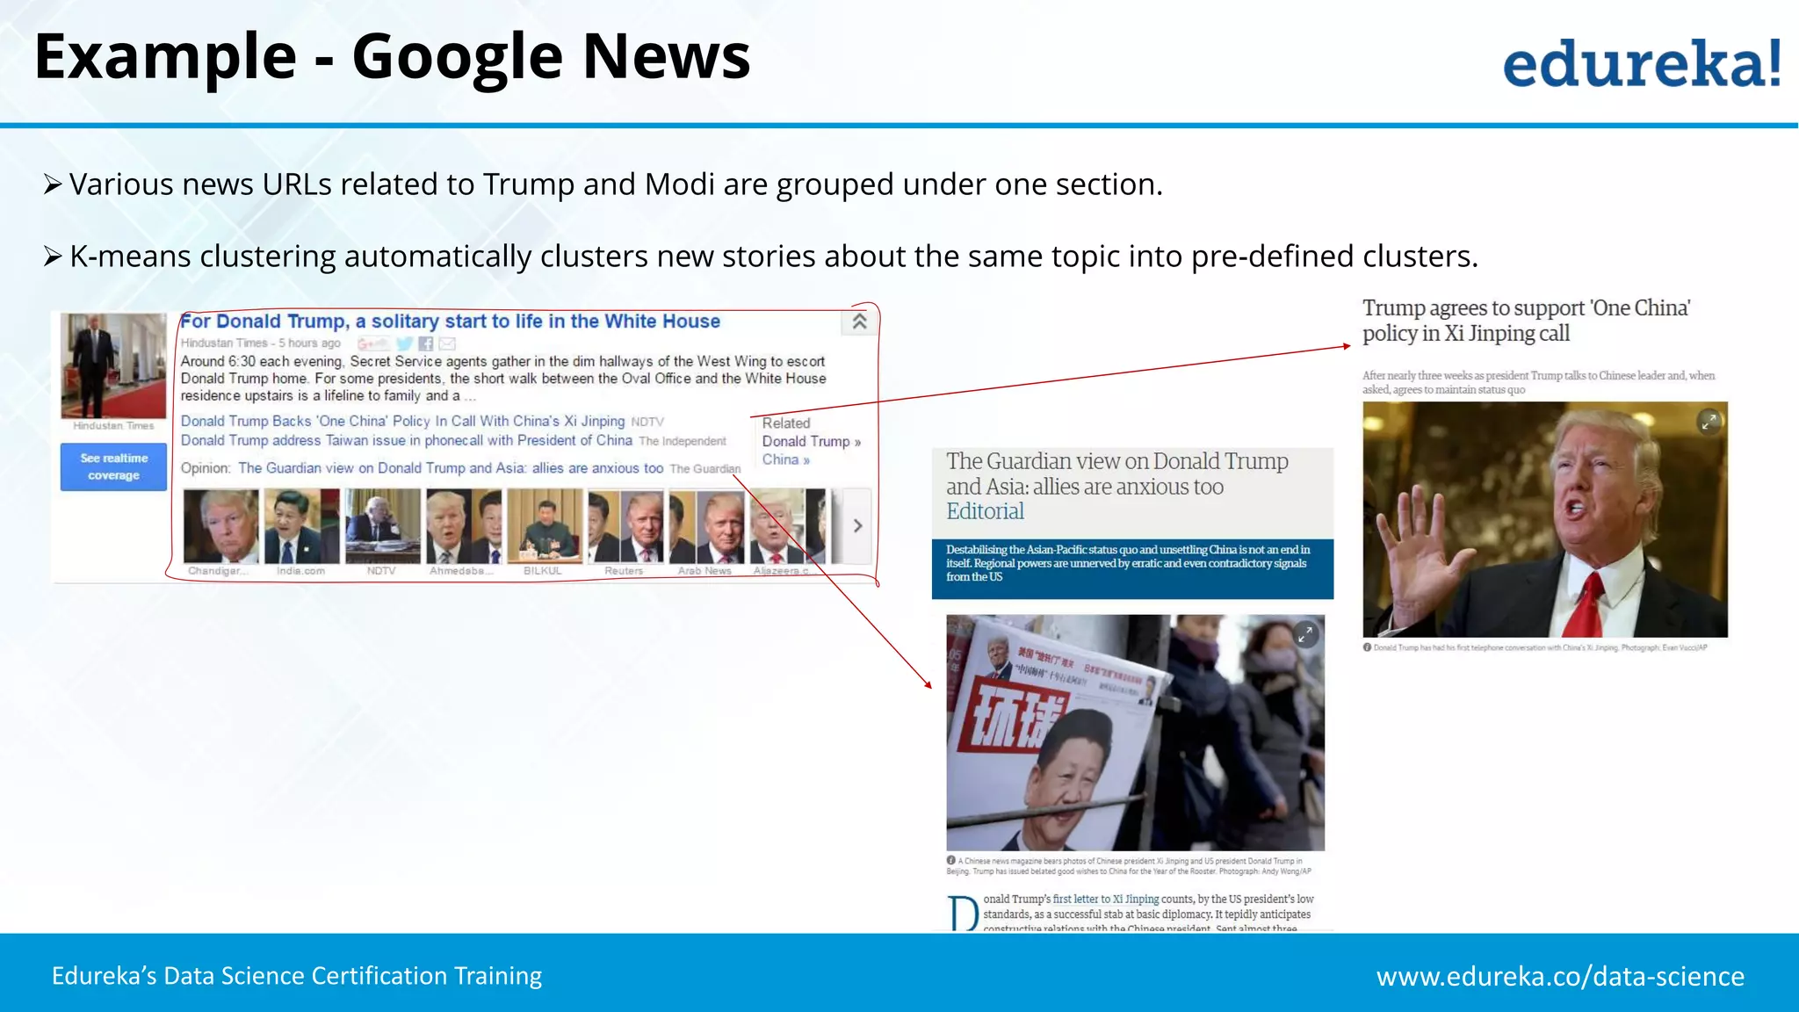Open the Hindustan Times main story thumbnail
Screen dimensions: 1799x1012
click(x=113, y=365)
